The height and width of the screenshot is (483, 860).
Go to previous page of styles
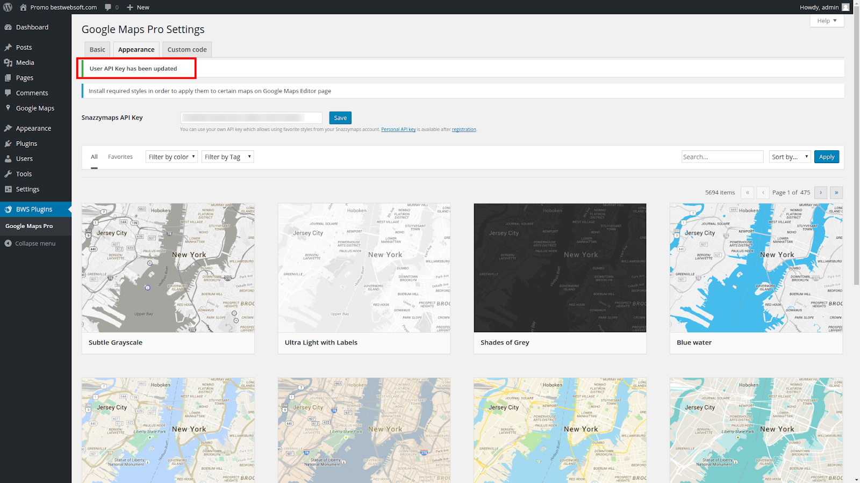click(763, 193)
